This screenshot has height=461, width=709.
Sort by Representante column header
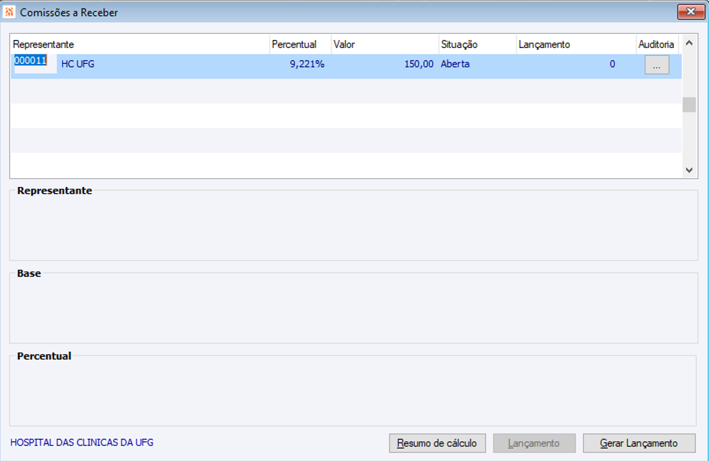click(140, 45)
